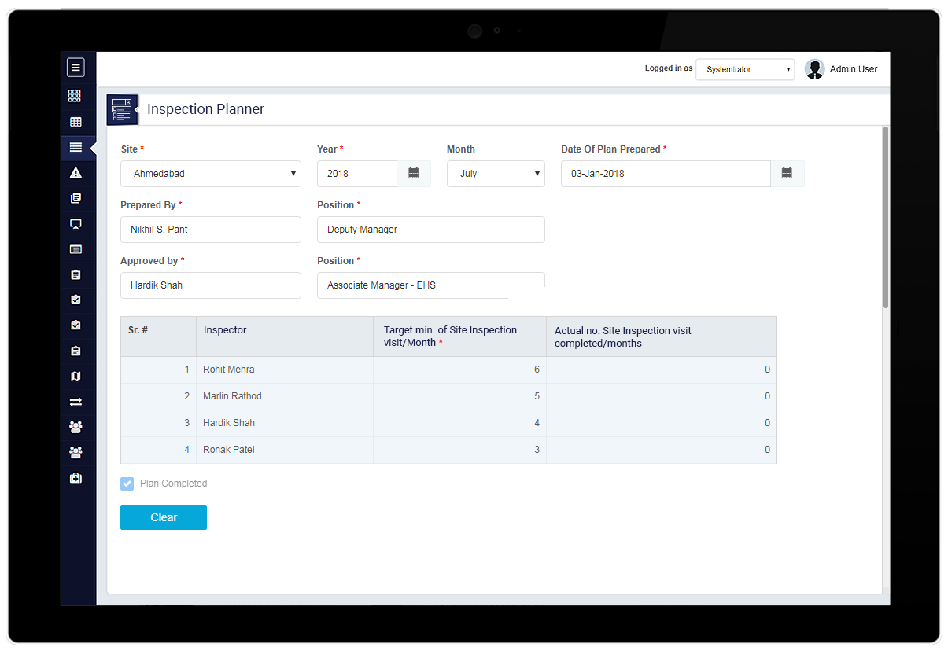Open the Date Of Plan Prepared calendar icon
The image size is (948, 651).
[787, 174]
